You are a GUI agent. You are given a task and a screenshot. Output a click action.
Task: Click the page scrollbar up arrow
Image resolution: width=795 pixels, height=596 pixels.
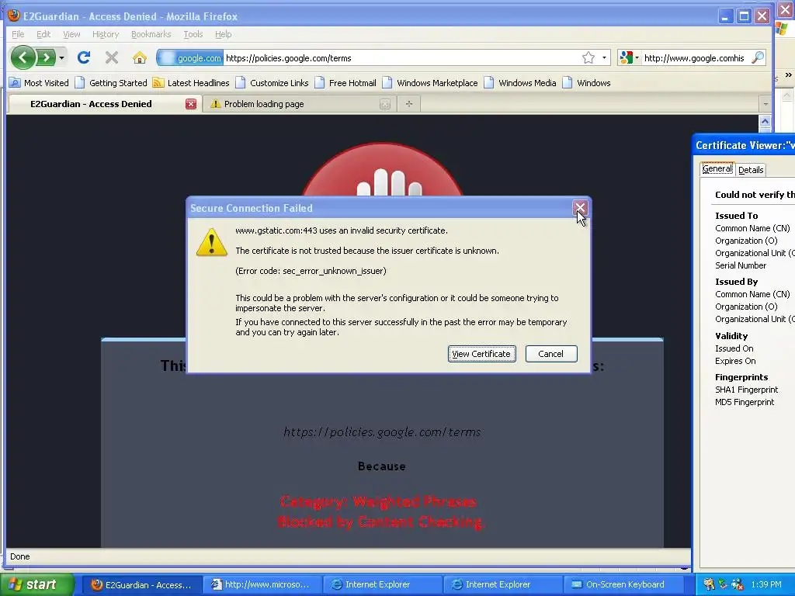[x=765, y=122]
